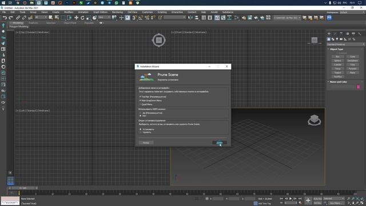Click the Next button in Installation Wizard
This screenshot has width=366, height=206.
pyautogui.click(x=220, y=142)
